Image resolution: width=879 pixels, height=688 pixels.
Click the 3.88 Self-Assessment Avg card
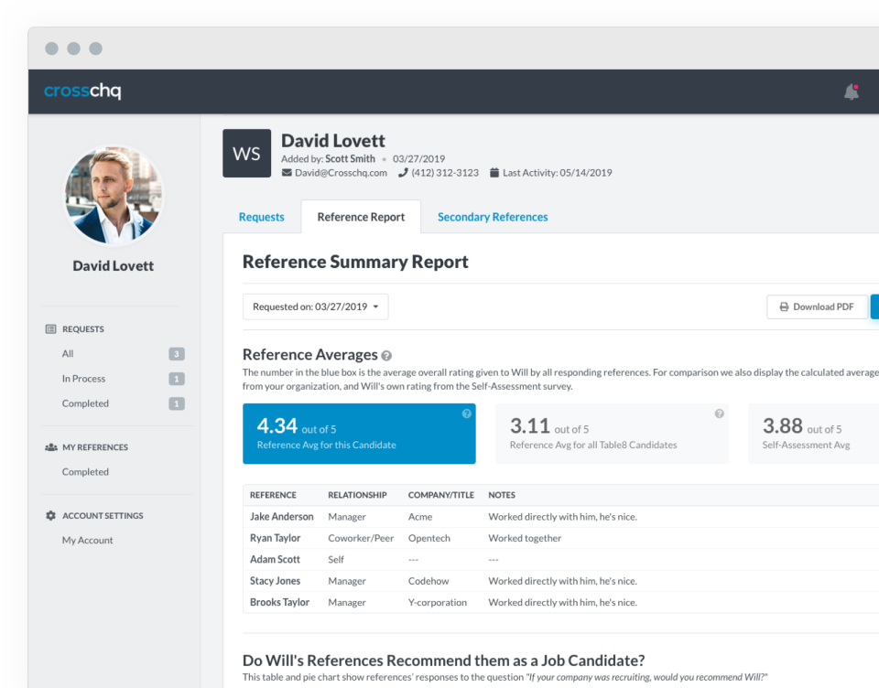(x=813, y=434)
